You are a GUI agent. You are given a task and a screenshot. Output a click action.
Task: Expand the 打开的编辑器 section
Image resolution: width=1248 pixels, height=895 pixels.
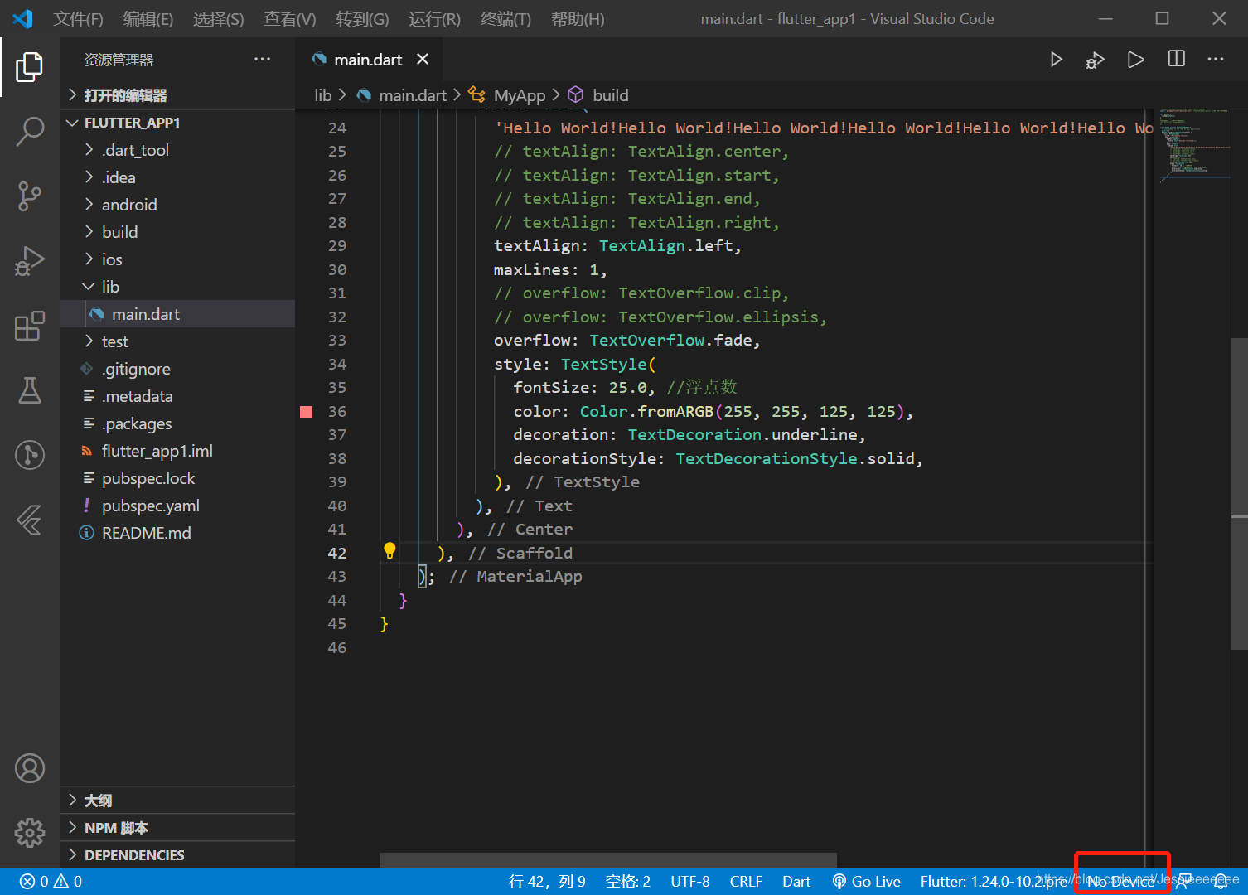(x=178, y=95)
